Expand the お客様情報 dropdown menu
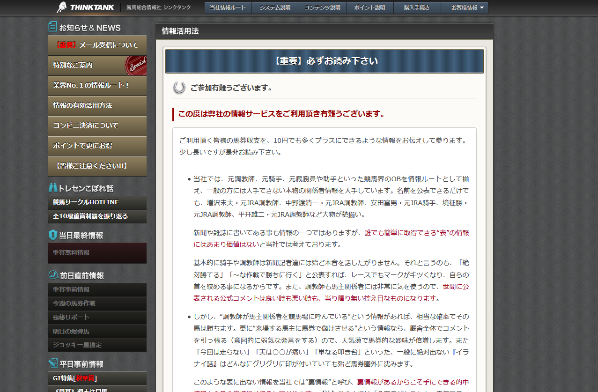598x392 pixels. coord(465,8)
